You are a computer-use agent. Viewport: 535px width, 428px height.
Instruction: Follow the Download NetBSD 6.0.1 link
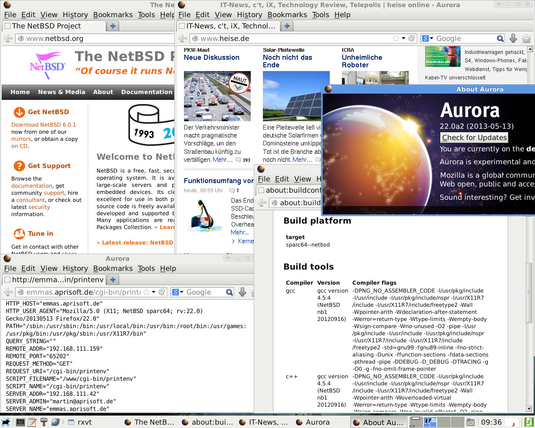tap(43, 125)
